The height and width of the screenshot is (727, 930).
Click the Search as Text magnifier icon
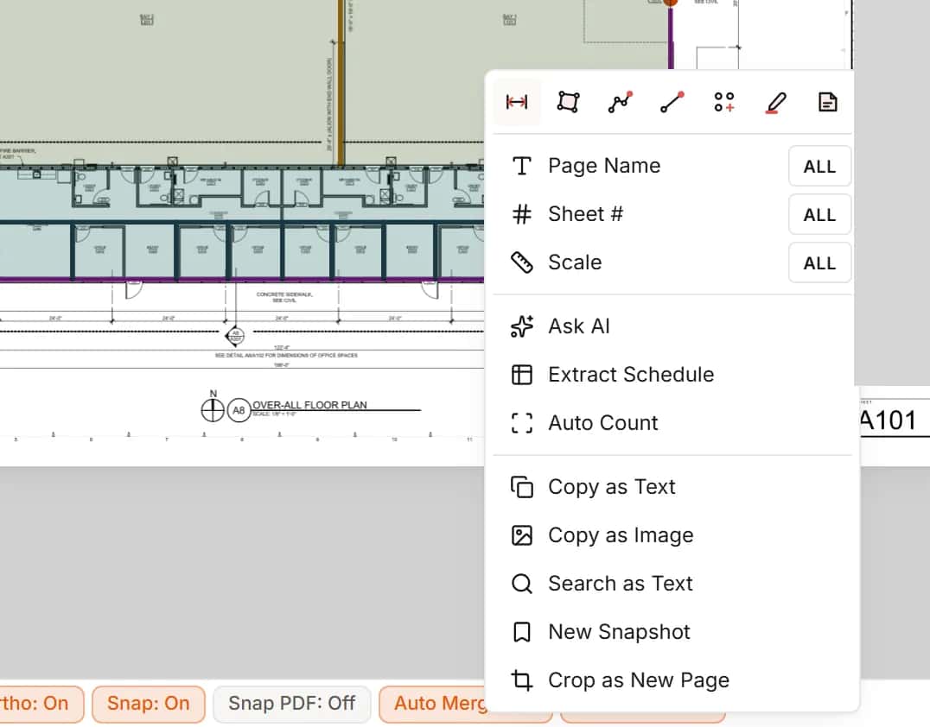522,584
